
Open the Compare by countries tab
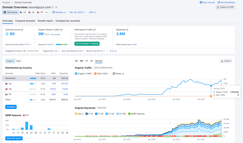(68, 21)
